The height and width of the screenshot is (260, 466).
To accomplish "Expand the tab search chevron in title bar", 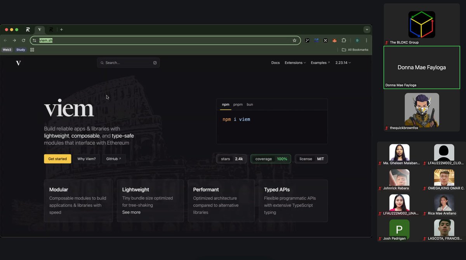I will tap(367, 29).
